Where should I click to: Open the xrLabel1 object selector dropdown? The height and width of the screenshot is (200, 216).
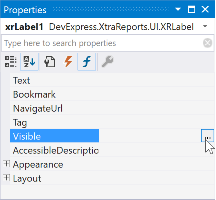[205, 26]
